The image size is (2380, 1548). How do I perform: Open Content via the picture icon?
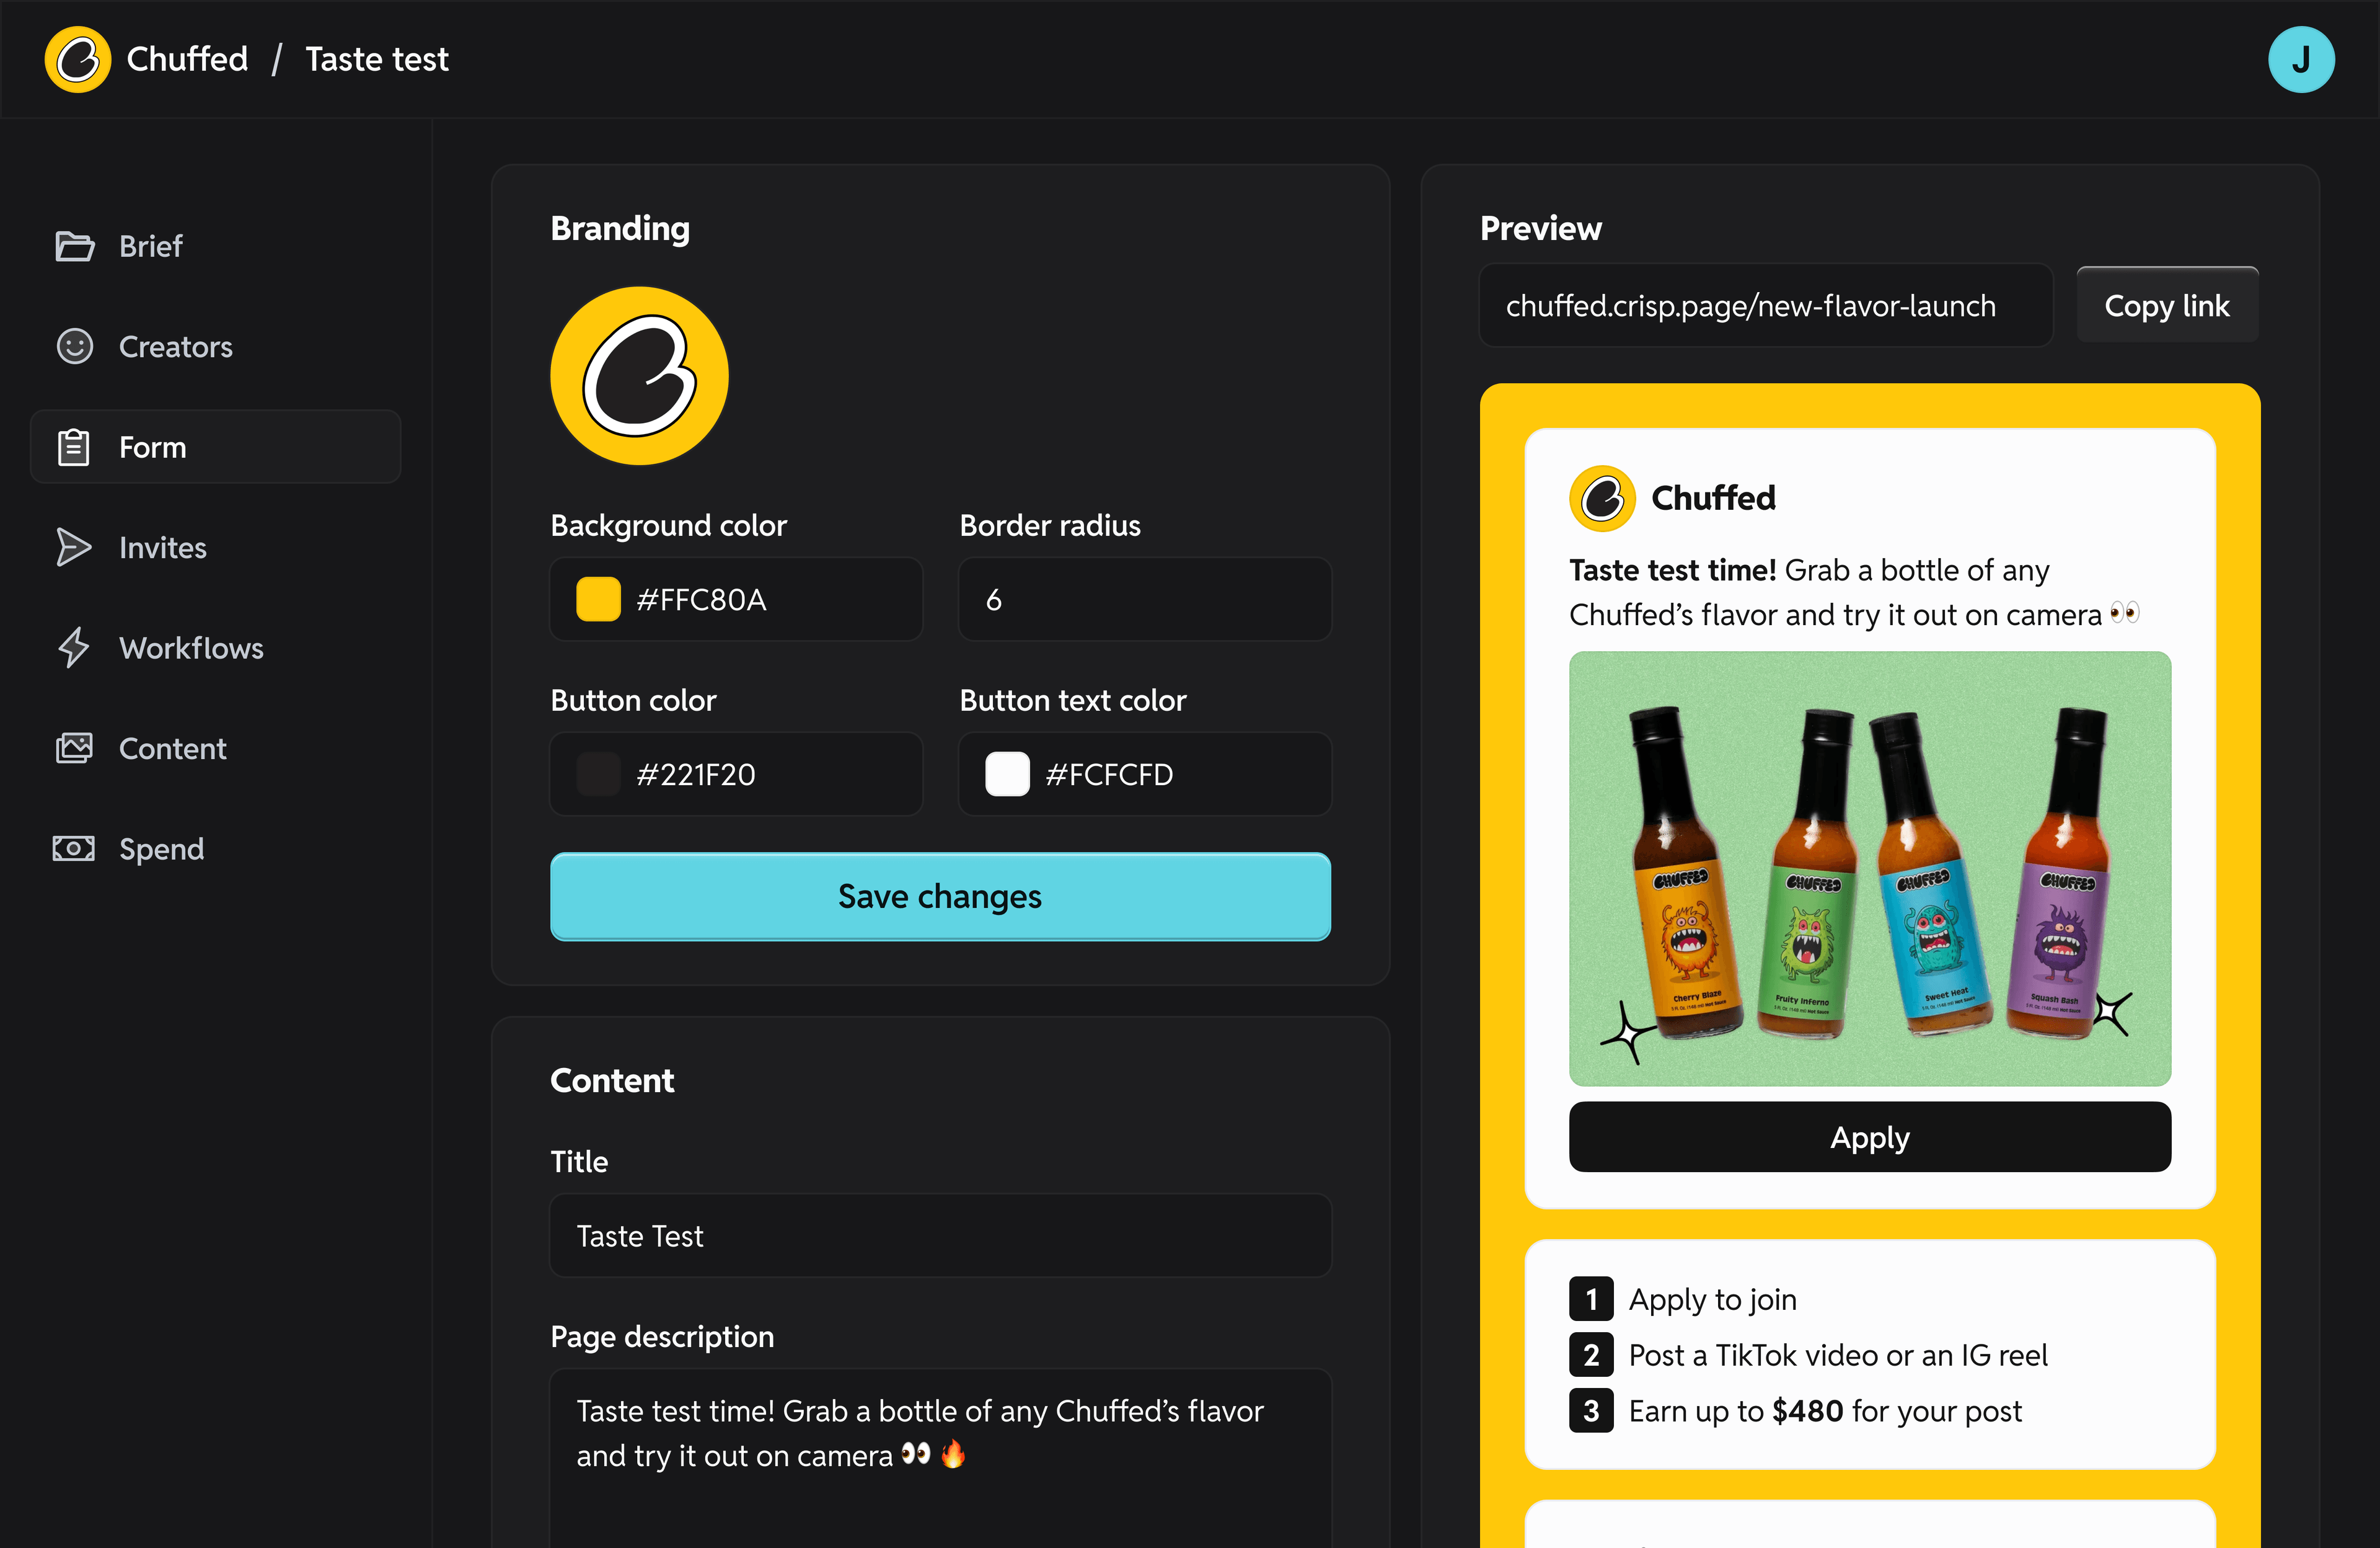(x=74, y=747)
